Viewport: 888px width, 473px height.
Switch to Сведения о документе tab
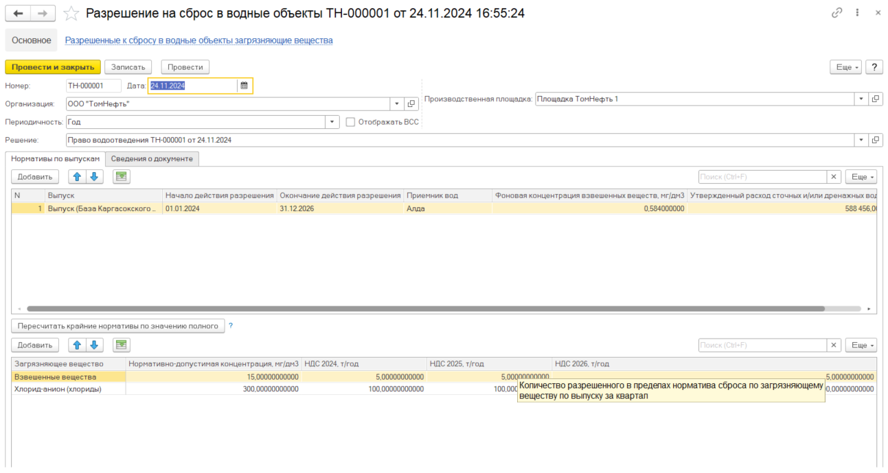tap(152, 159)
